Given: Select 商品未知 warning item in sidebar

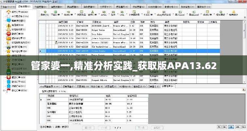Looking at the screenshot, I should pyautogui.click(x=15, y=25).
